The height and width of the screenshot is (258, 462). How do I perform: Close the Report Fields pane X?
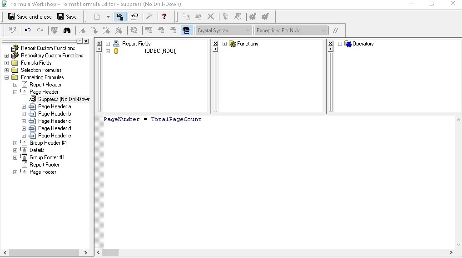point(99,43)
